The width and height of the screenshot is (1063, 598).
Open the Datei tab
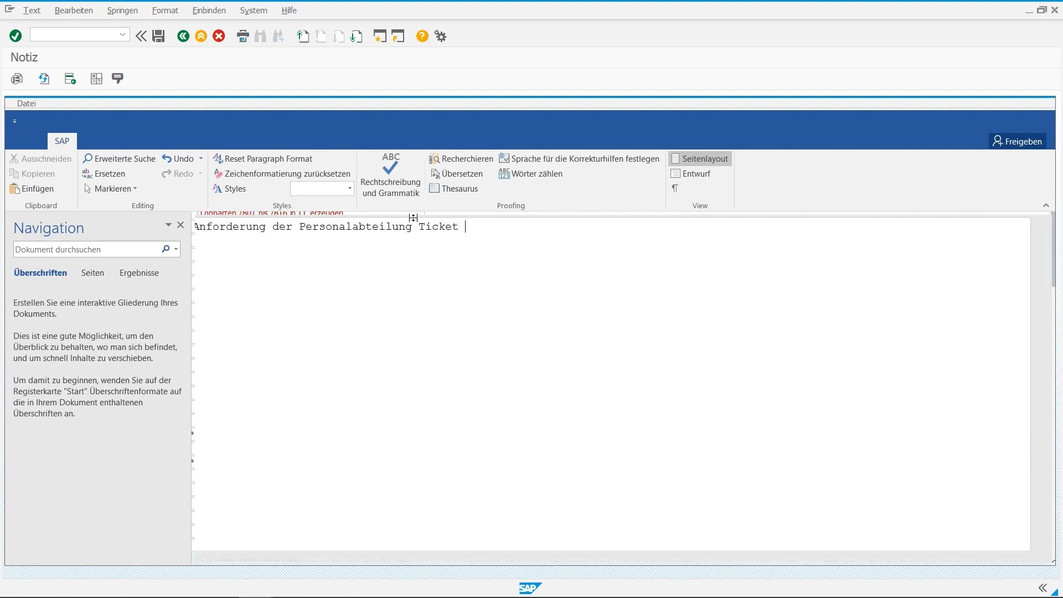point(26,104)
